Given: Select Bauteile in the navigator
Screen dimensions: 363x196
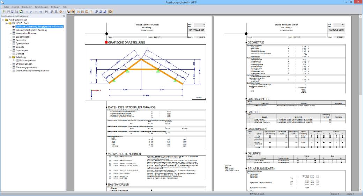Looking at the screenshot, I should 20,47.
